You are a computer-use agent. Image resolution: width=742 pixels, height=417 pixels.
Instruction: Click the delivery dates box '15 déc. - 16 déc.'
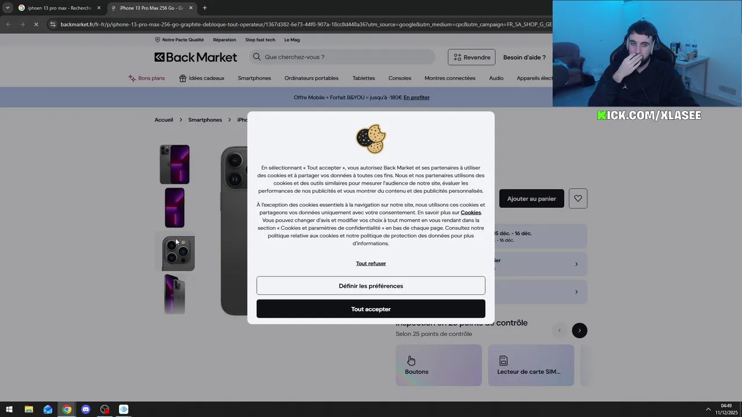[540, 236]
